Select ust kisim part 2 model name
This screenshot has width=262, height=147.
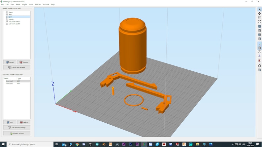click(x=15, y=22)
